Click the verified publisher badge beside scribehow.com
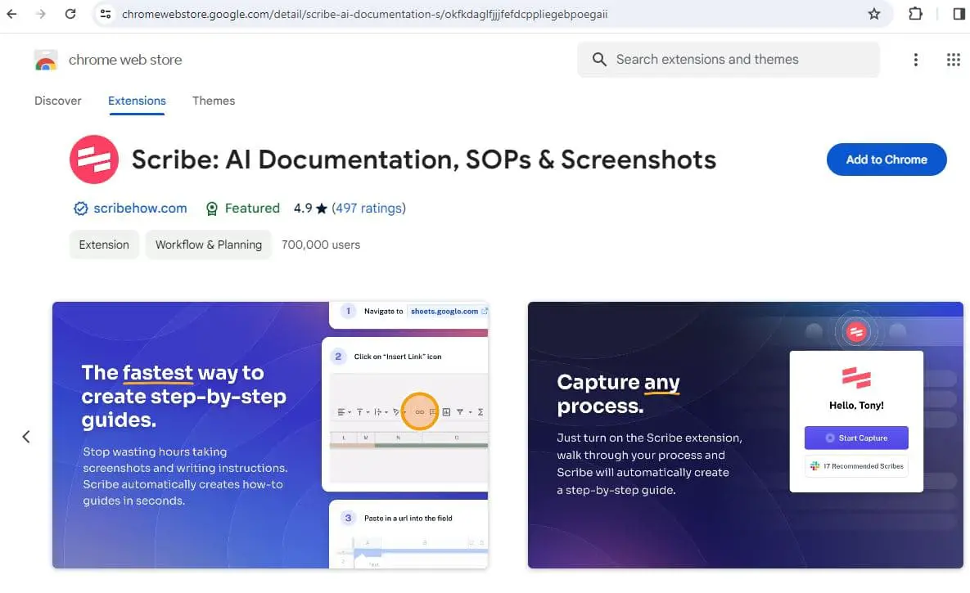Screen dimensions: 970x593 pyautogui.click(x=80, y=209)
